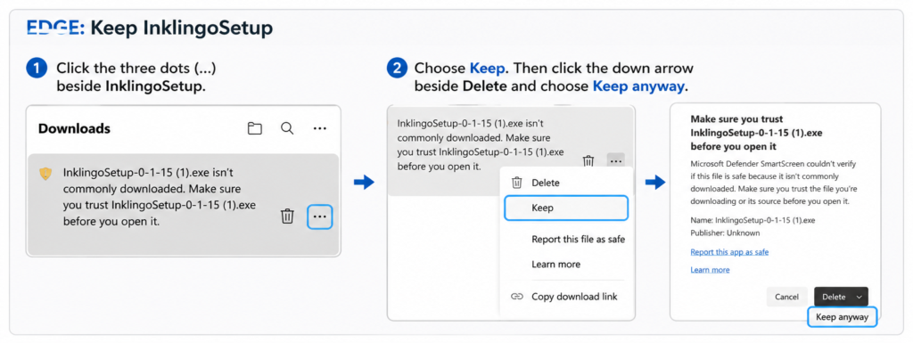913x343 pixels.
Task: Open the three-dots menu next to the Downloads search icon
Action: [x=320, y=128]
